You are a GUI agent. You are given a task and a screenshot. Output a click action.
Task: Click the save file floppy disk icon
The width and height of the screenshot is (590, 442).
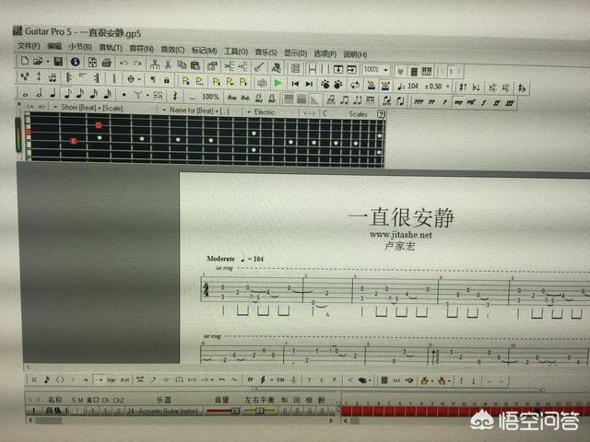click(58, 62)
